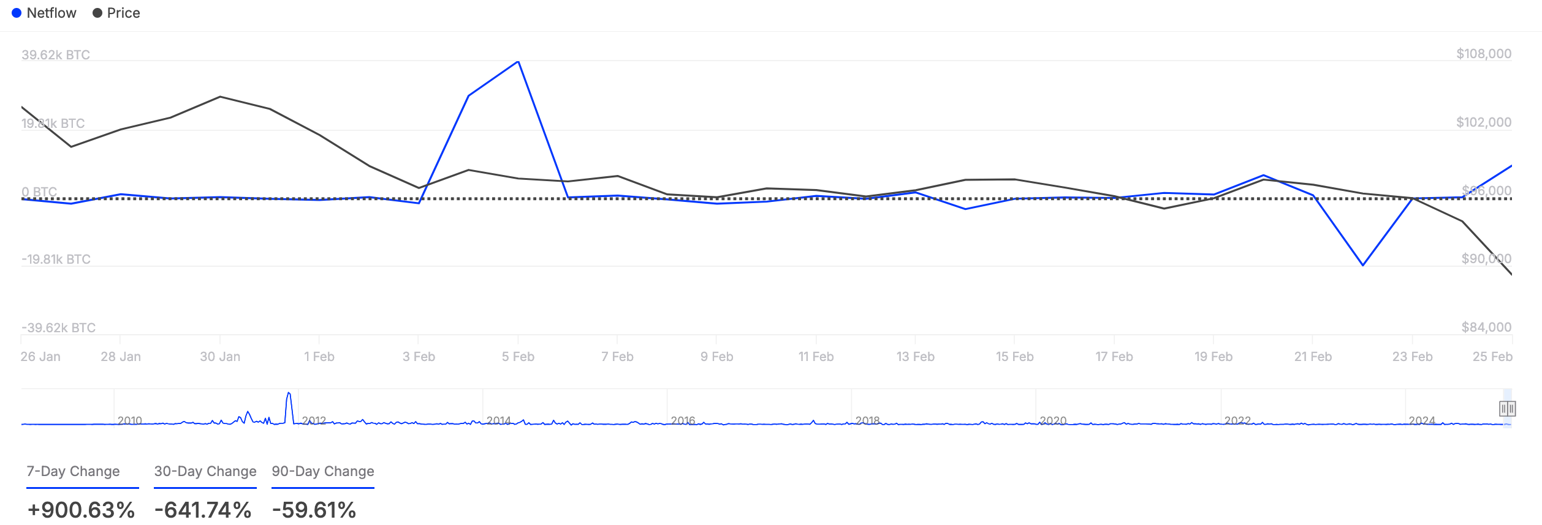This screenshot has height=525, width=1542.
Task: Click the Price peak at 30 Jan
Action: (x=220, y=97)
